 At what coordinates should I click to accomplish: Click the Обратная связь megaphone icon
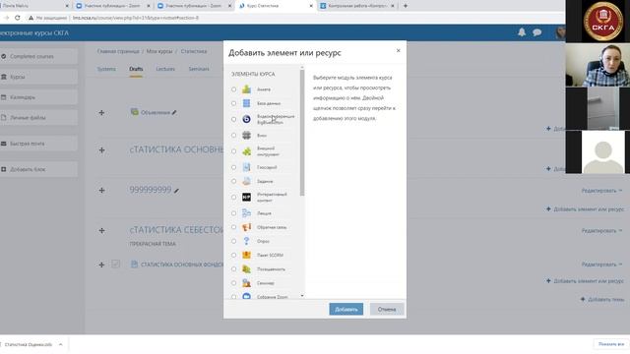[x=246, y=227]
